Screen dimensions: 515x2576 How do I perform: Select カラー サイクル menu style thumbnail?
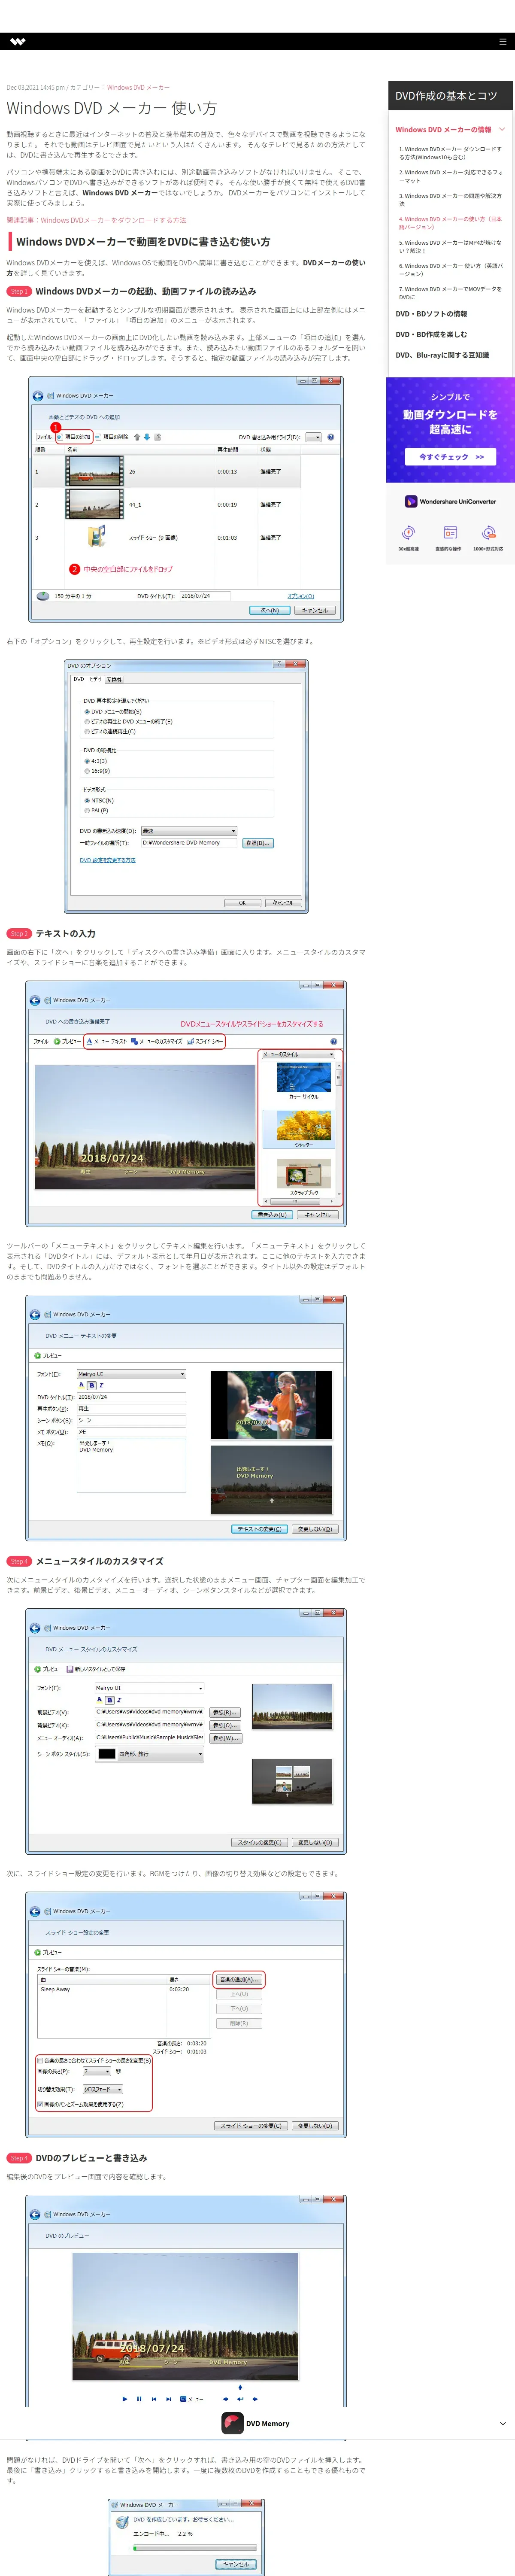(303, 1077)
